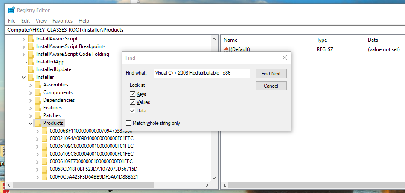Click the Find Next button

click(271, 74)
